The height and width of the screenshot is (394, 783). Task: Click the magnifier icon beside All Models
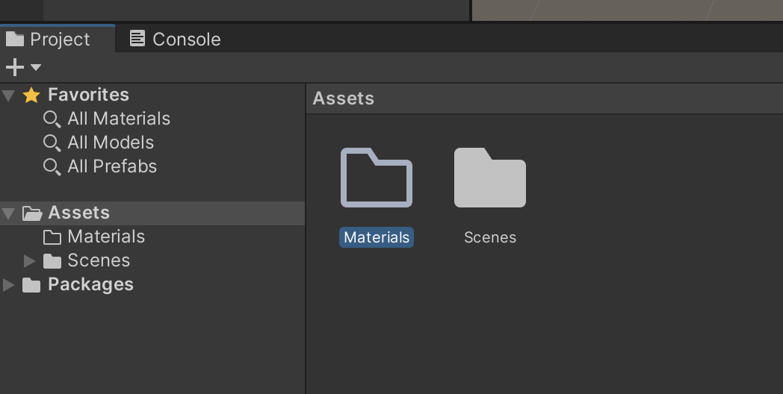tap(52, 143)
